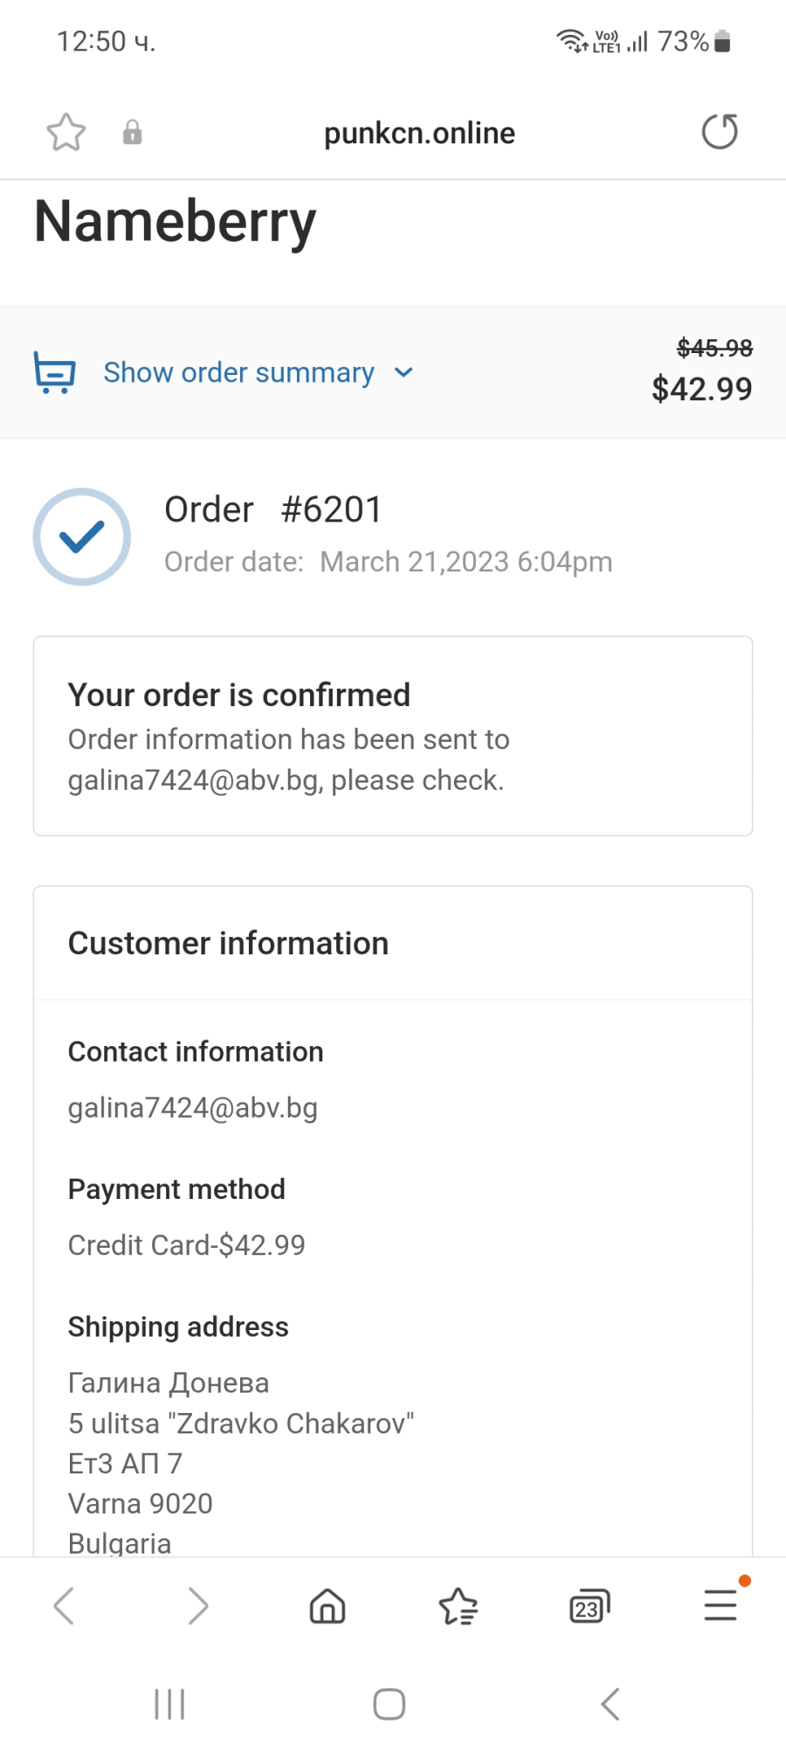Open the browser hamburger menu
The image size is (786, 1753).
point(720,1605)
